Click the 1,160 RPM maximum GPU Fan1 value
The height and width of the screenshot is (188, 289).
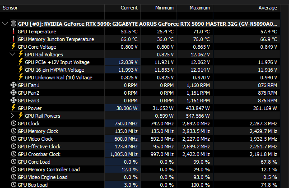(x=198, y=85)
